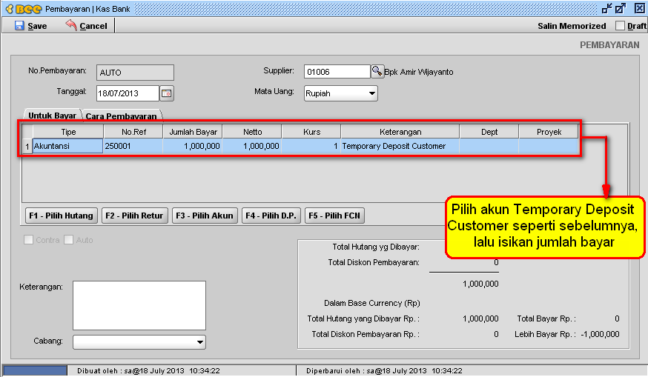The width and height of the screenshot is (648, 377).
Task: Click the Dept column header
Action: 489,132
